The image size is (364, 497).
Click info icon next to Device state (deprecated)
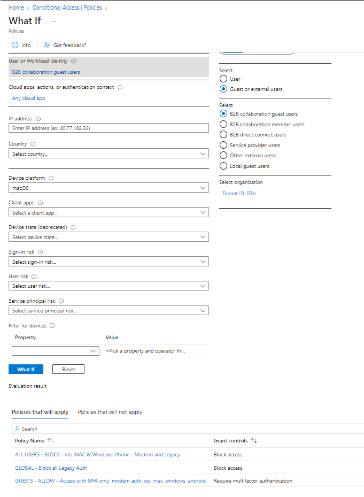tap(73, 227)
